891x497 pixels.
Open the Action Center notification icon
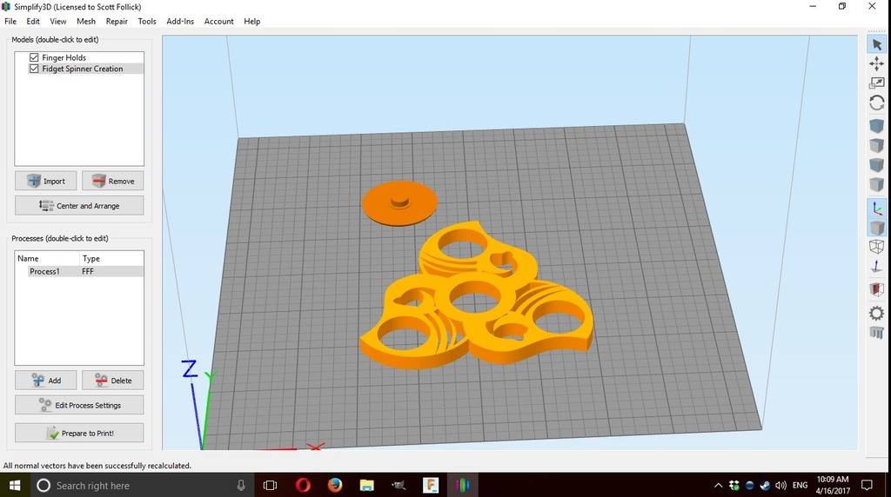(868, 485)
